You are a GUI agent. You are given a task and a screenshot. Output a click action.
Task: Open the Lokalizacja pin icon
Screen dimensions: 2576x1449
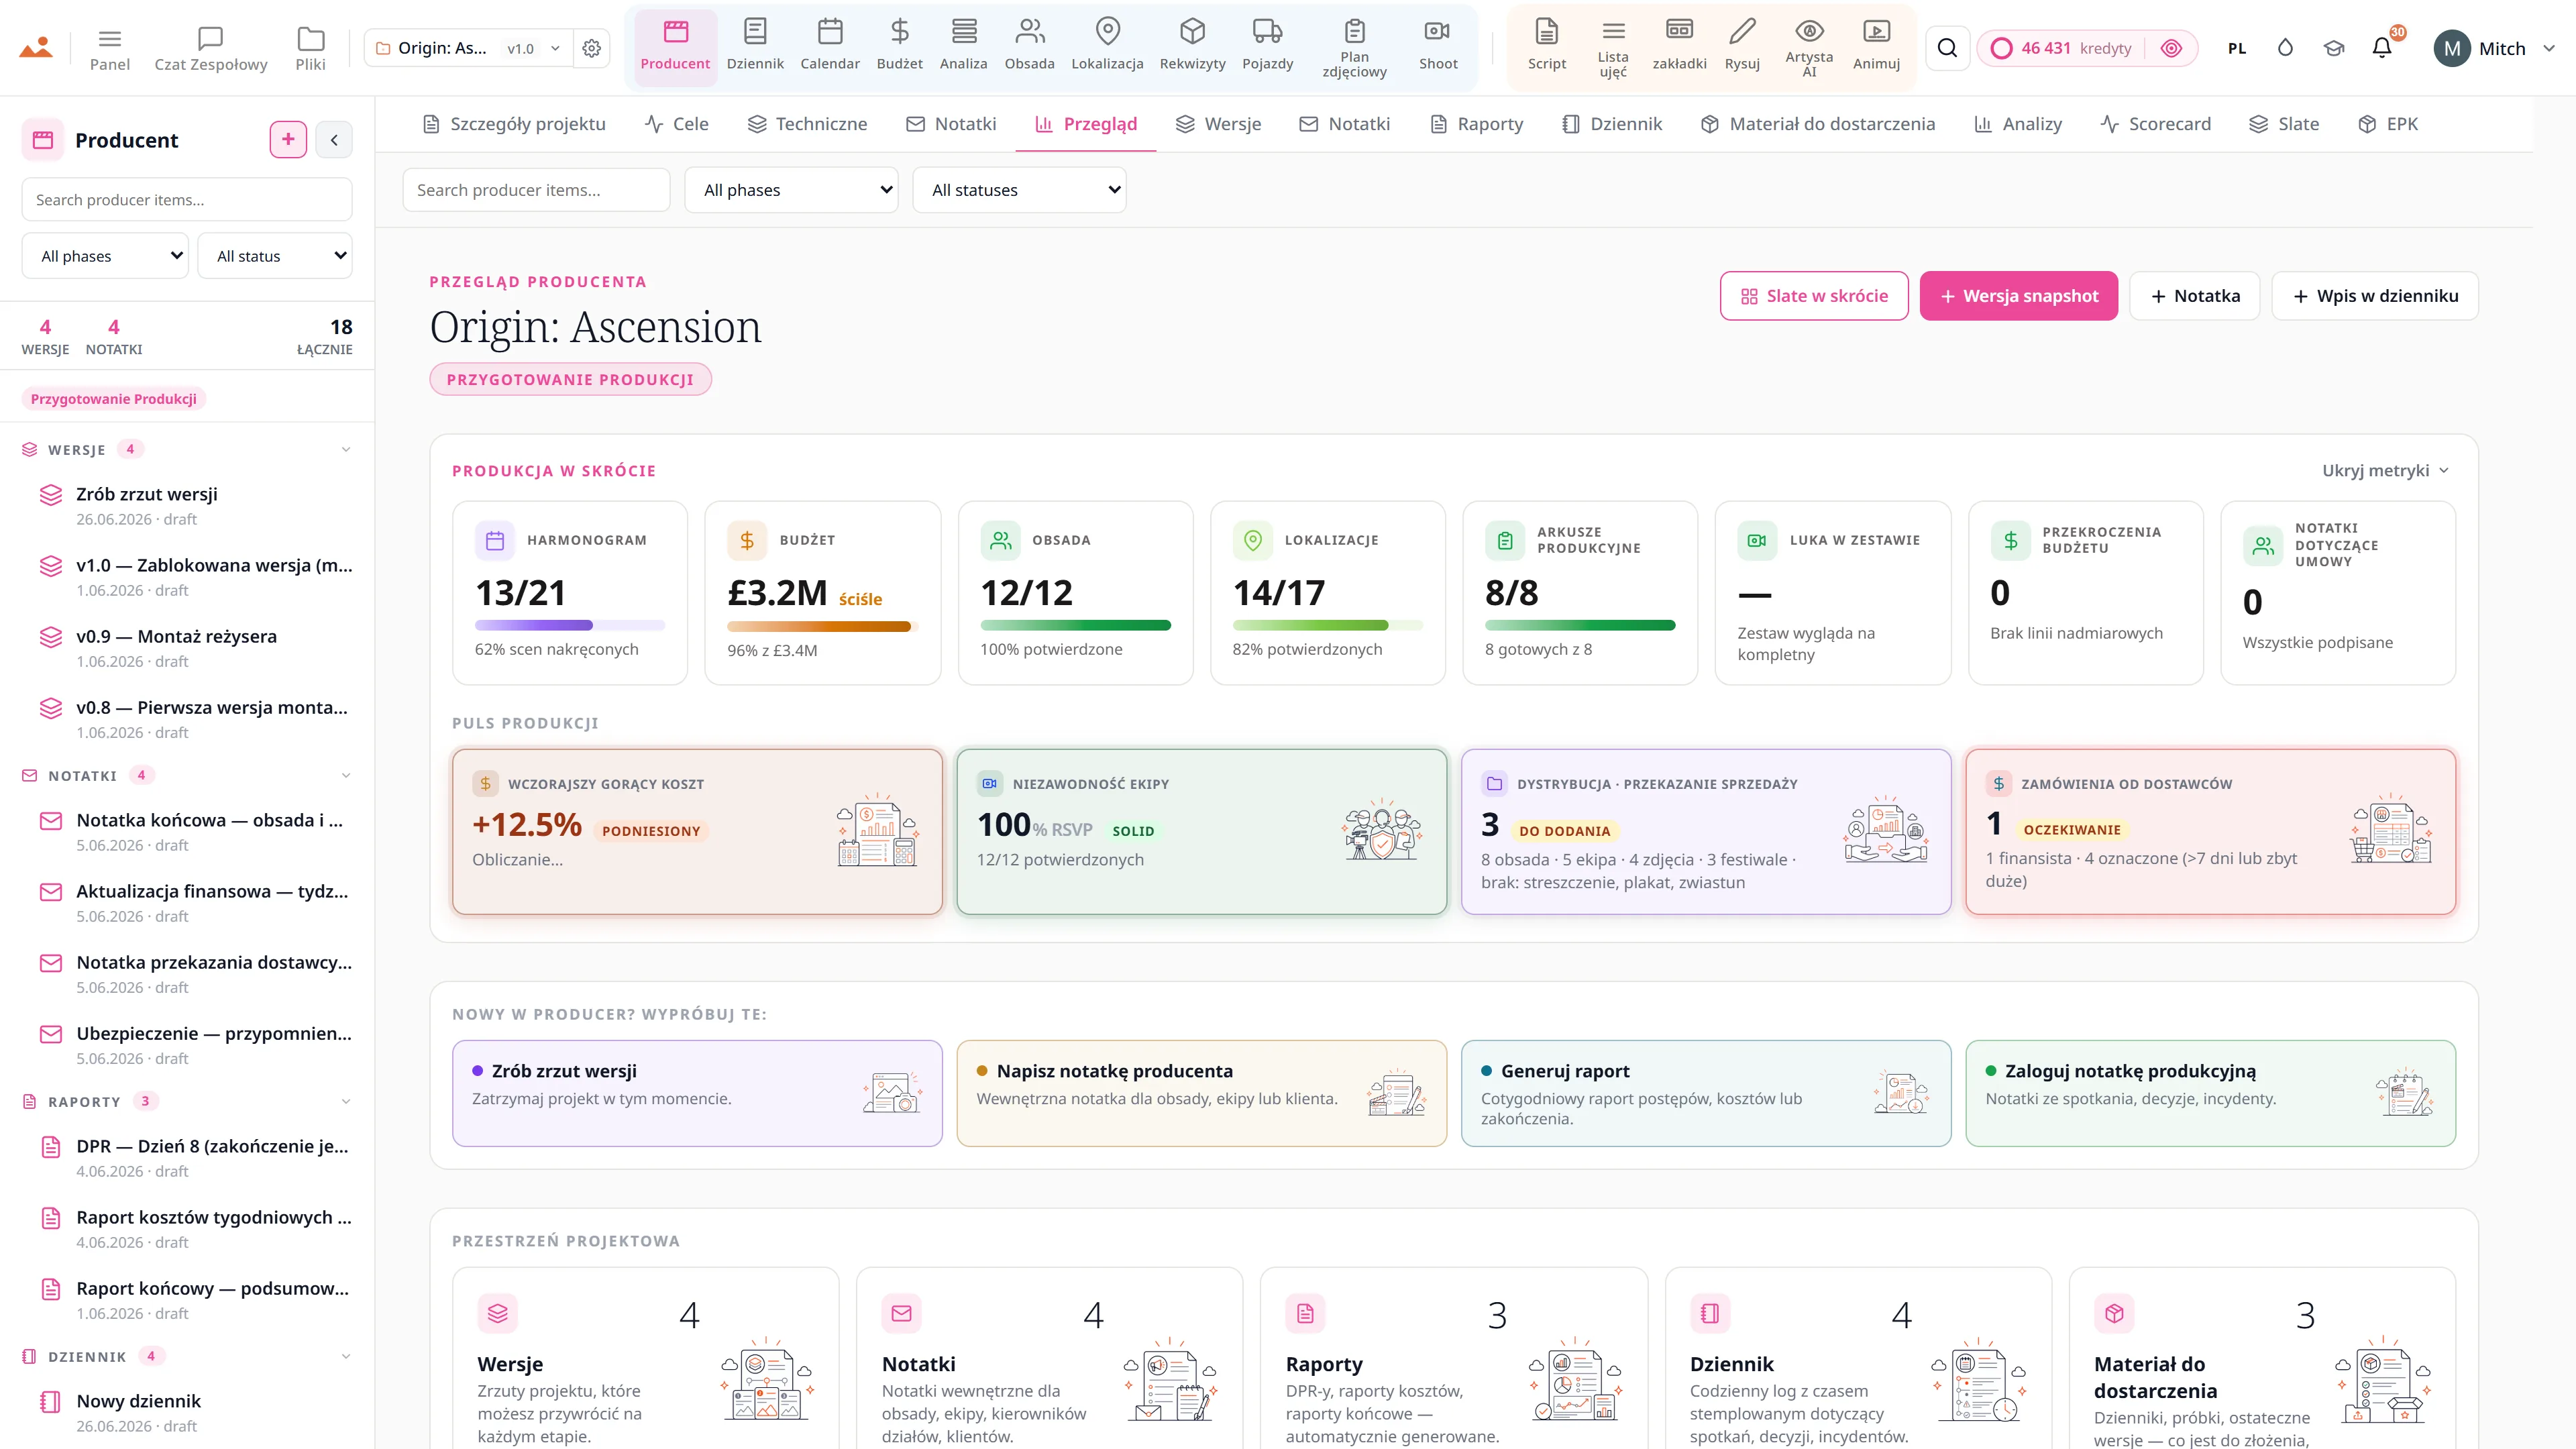1107,46
